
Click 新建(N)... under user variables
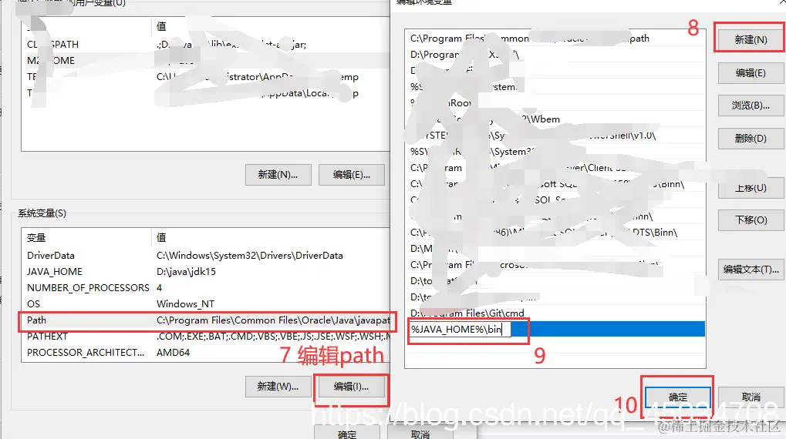tap(278, 175)
